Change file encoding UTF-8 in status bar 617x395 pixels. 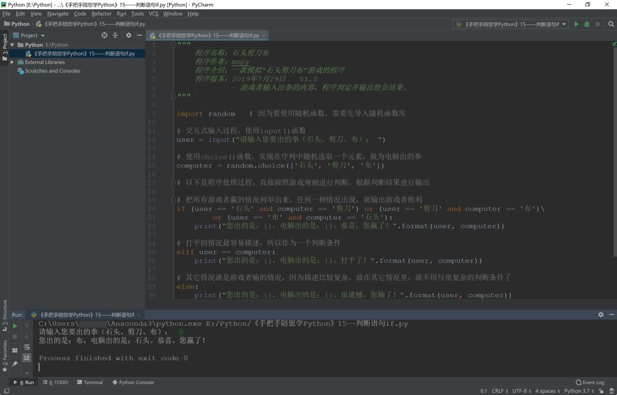tap(522, 390)
